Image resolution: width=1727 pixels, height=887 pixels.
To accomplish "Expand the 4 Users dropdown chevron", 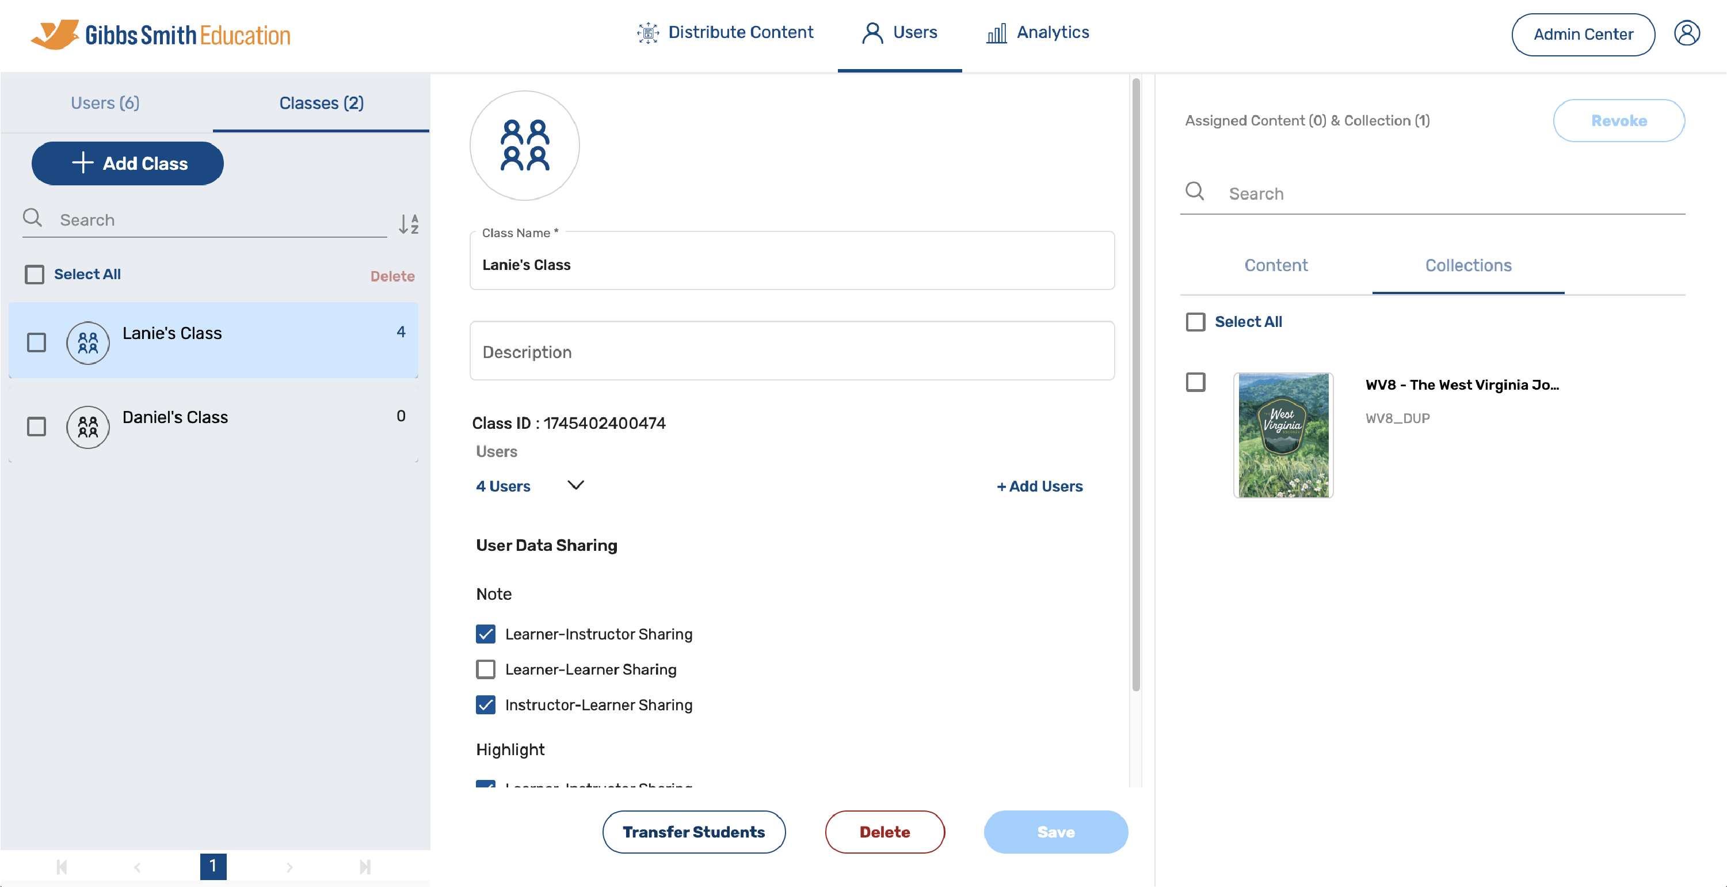I will pyautogui.click(x=575, y=485).
